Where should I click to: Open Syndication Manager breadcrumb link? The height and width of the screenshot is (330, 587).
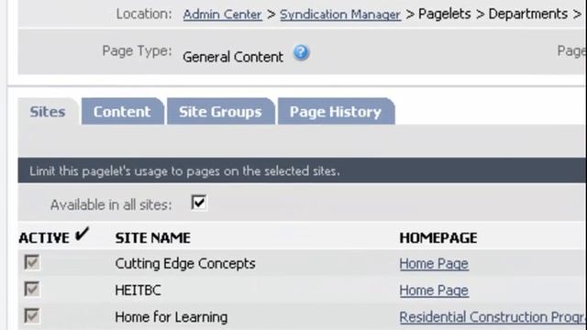340,15
